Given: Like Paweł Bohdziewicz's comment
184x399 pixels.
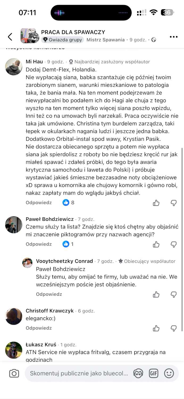Looking at the screenshot, I should 156,244.
